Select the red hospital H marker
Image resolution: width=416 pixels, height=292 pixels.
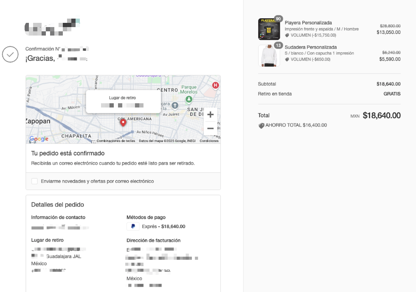tap(216, 85)
